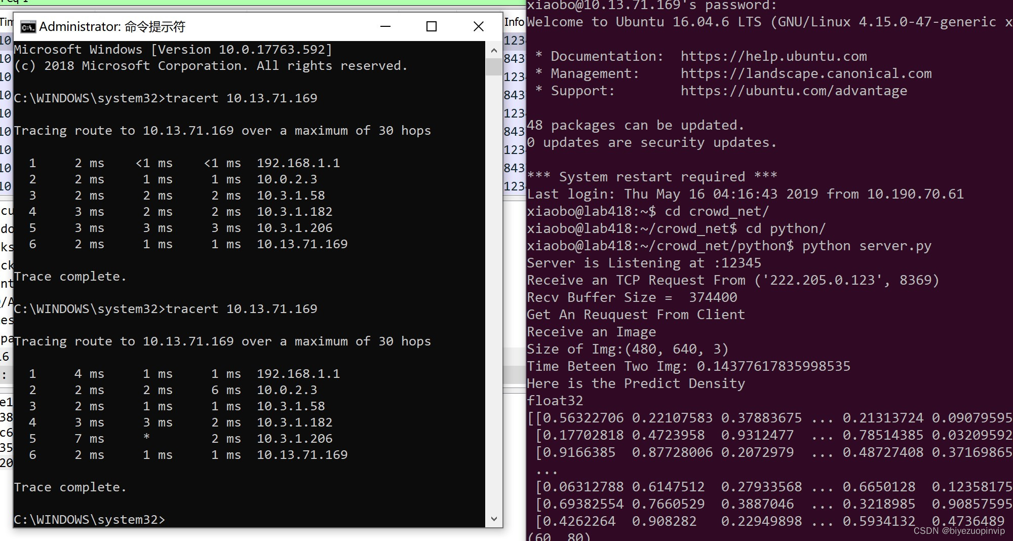Screen dimensions: 1013x541
Task: Click density row starting 0.9166385
Action: [773, 452]
